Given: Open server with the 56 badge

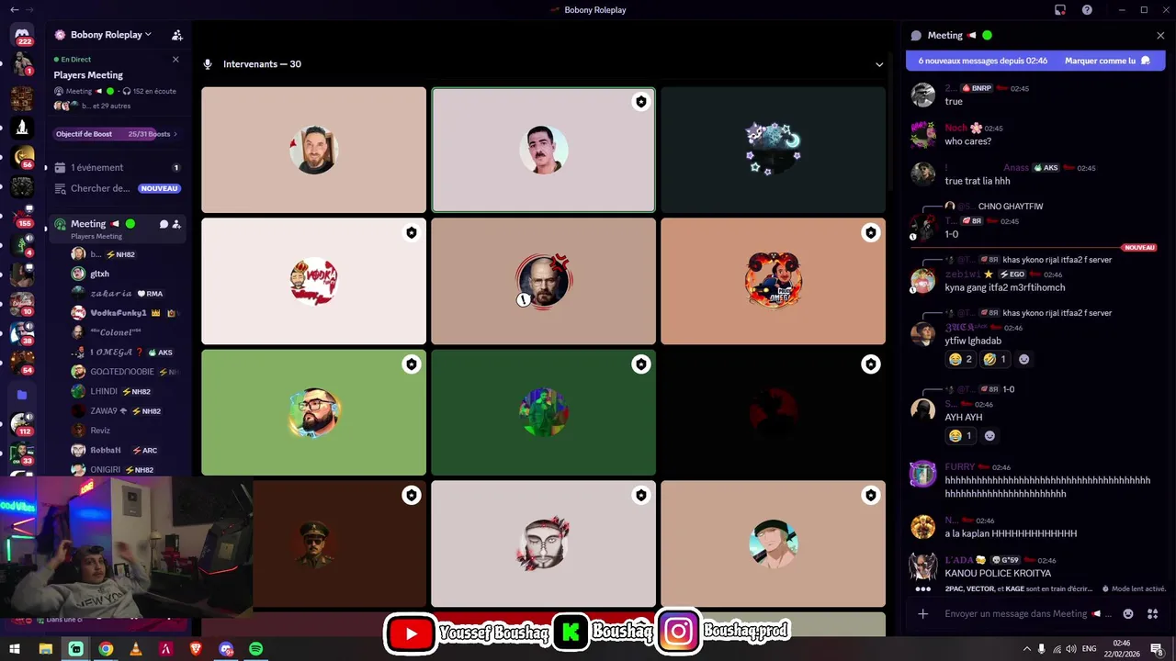Looking at the screenshot, I should click(22, 157).
